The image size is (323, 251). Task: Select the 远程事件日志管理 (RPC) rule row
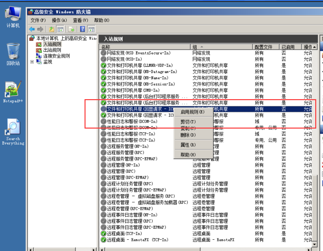[x=206, y=221]
